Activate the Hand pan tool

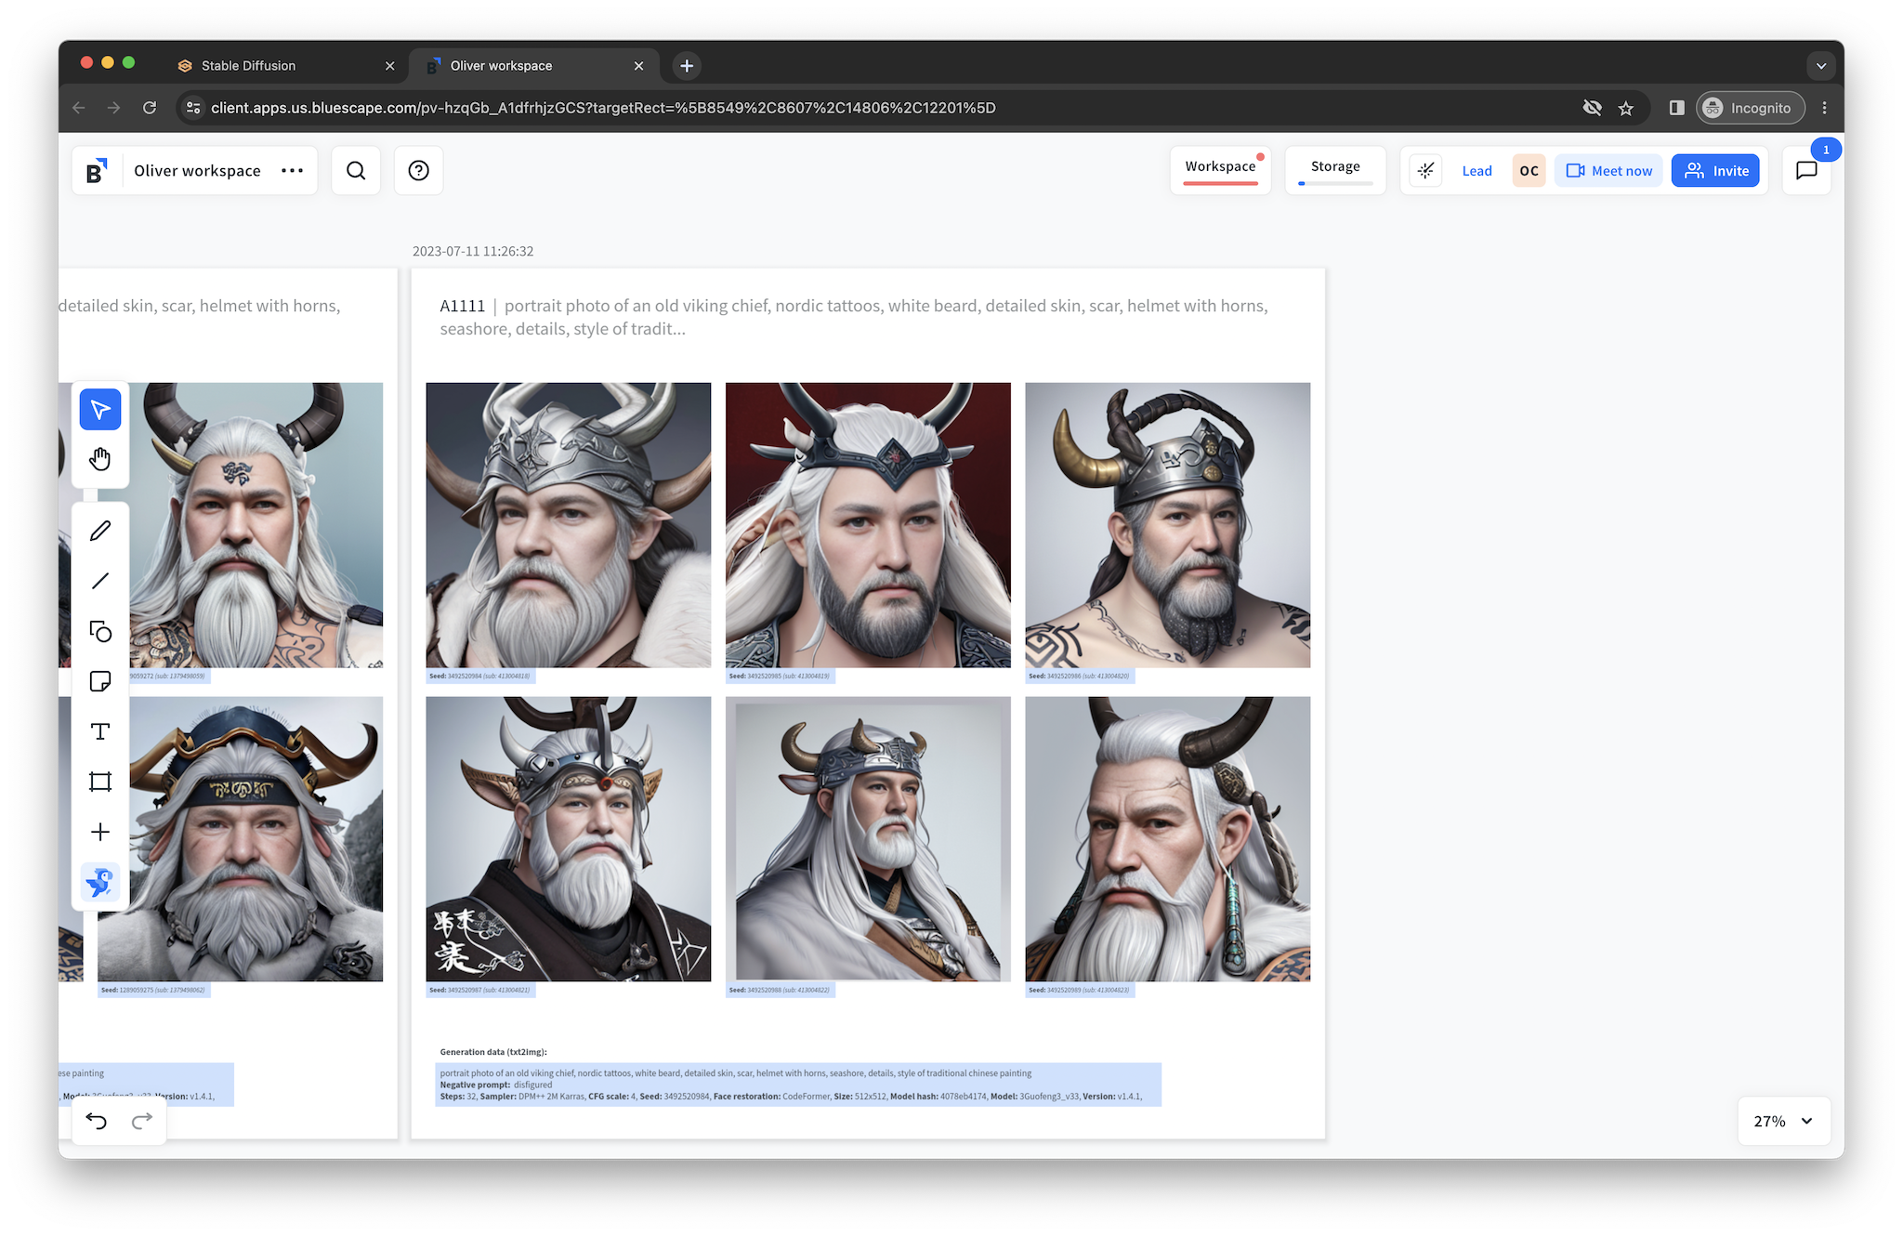[x=100, y=459]
